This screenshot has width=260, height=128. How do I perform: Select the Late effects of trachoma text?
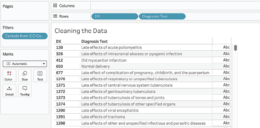[103, 117]
